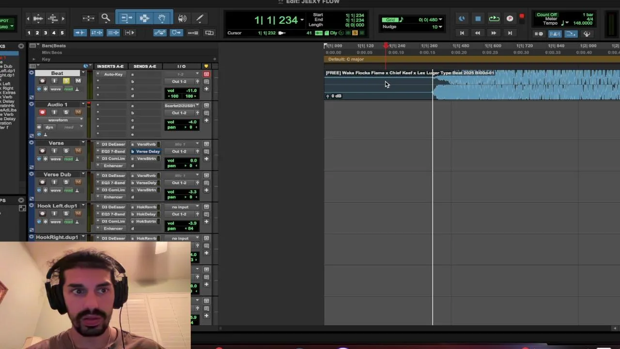Click the Fast Forward transport button
This screenshot has height=349, width=620.
coord(494,33)
